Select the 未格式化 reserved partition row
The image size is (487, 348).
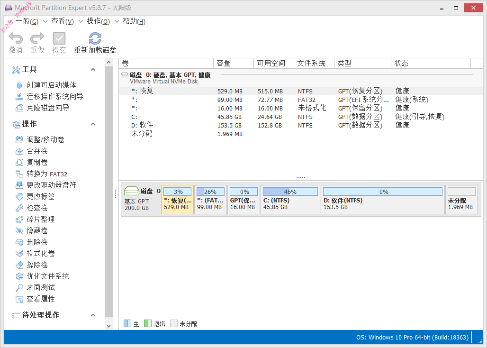[301, 109]
